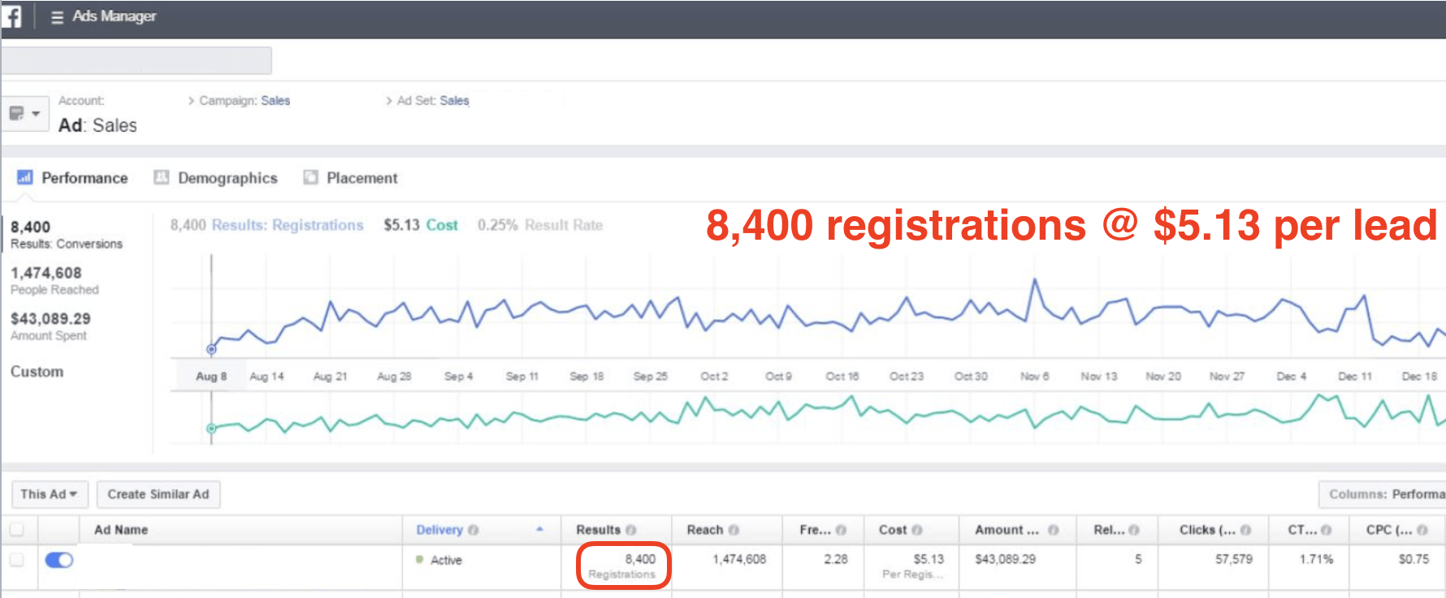Image resolution: width=1446 pixels, height=598 pixels.
Task: Switch to the Demographics tab
Action: (227, 178)
